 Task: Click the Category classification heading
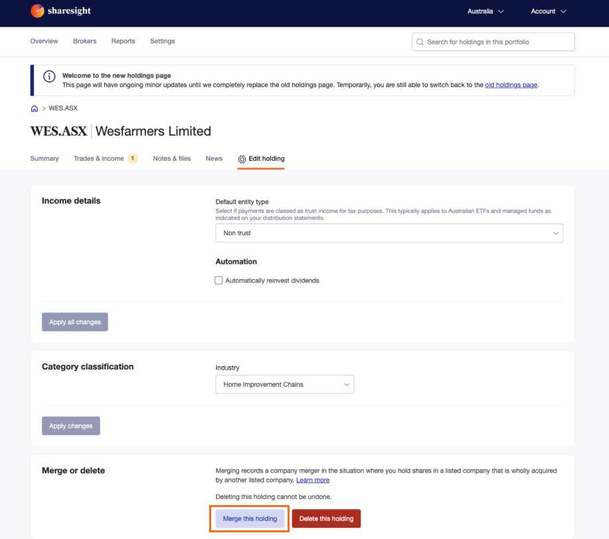pyautogui.click(x=88, y=367)
